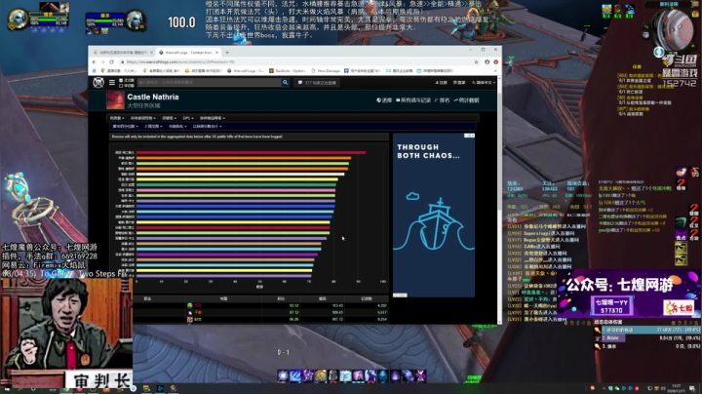Click the last action bar spell icon
Image resolution: width=702 pixels, height=394 pixels.
pyautogui.click(x=421, y=375)
